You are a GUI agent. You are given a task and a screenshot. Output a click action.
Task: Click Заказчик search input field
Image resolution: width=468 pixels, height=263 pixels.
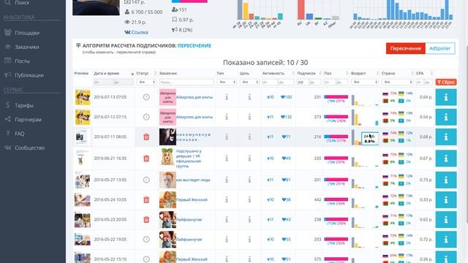(x=186, y=82)
